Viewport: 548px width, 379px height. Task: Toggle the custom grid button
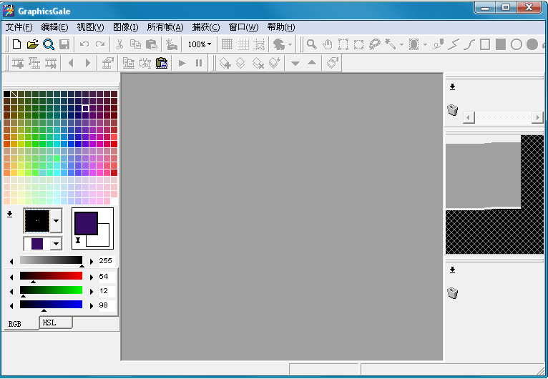coord(243,44)
